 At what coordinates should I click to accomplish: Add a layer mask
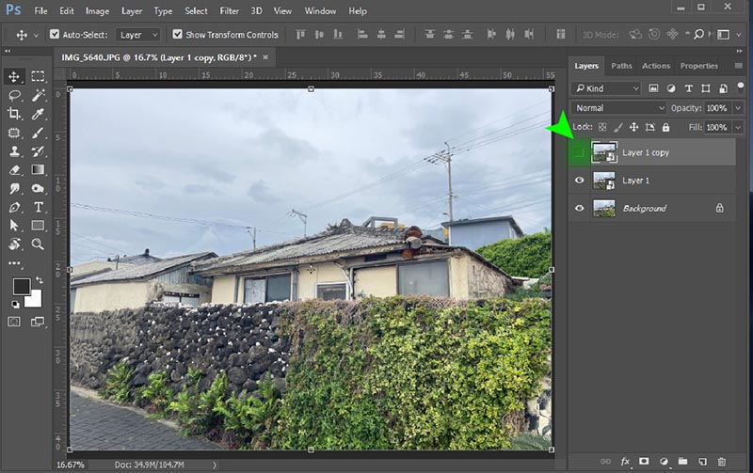[644, 462]
